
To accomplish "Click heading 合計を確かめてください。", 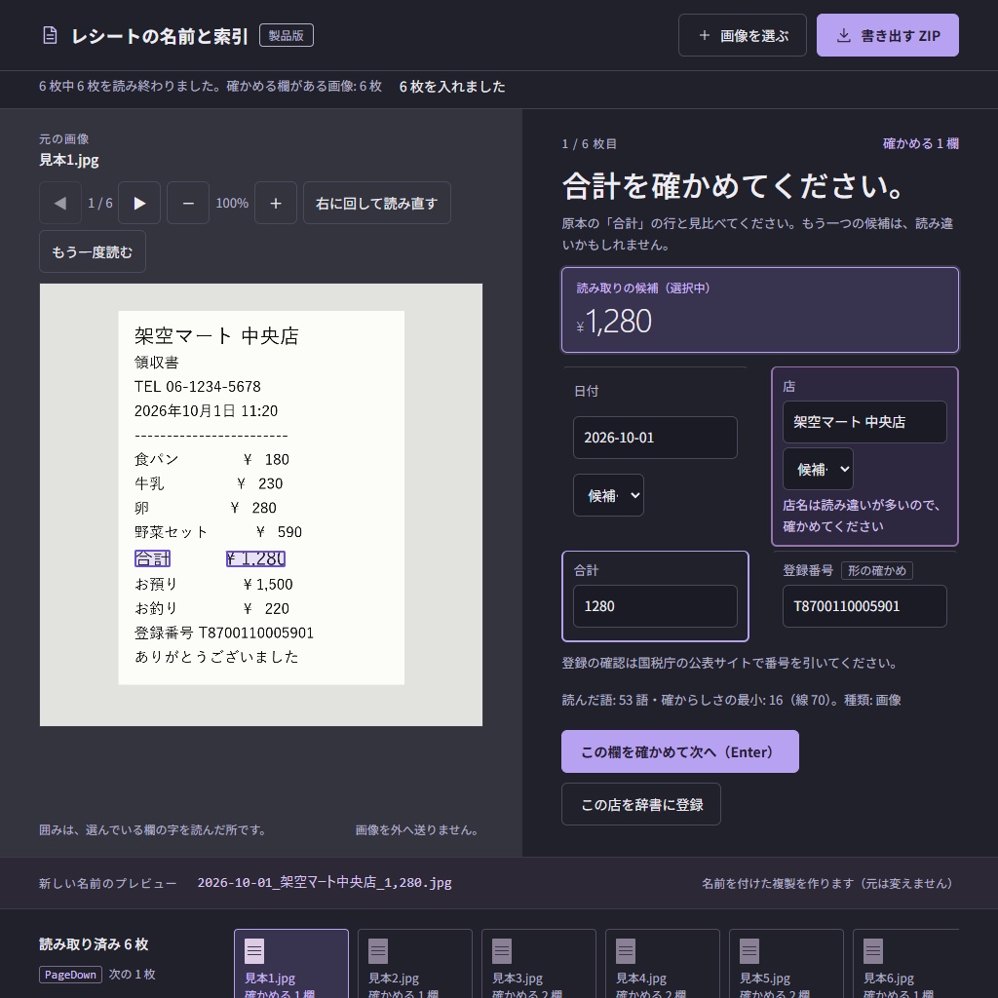I will (733, 186).
